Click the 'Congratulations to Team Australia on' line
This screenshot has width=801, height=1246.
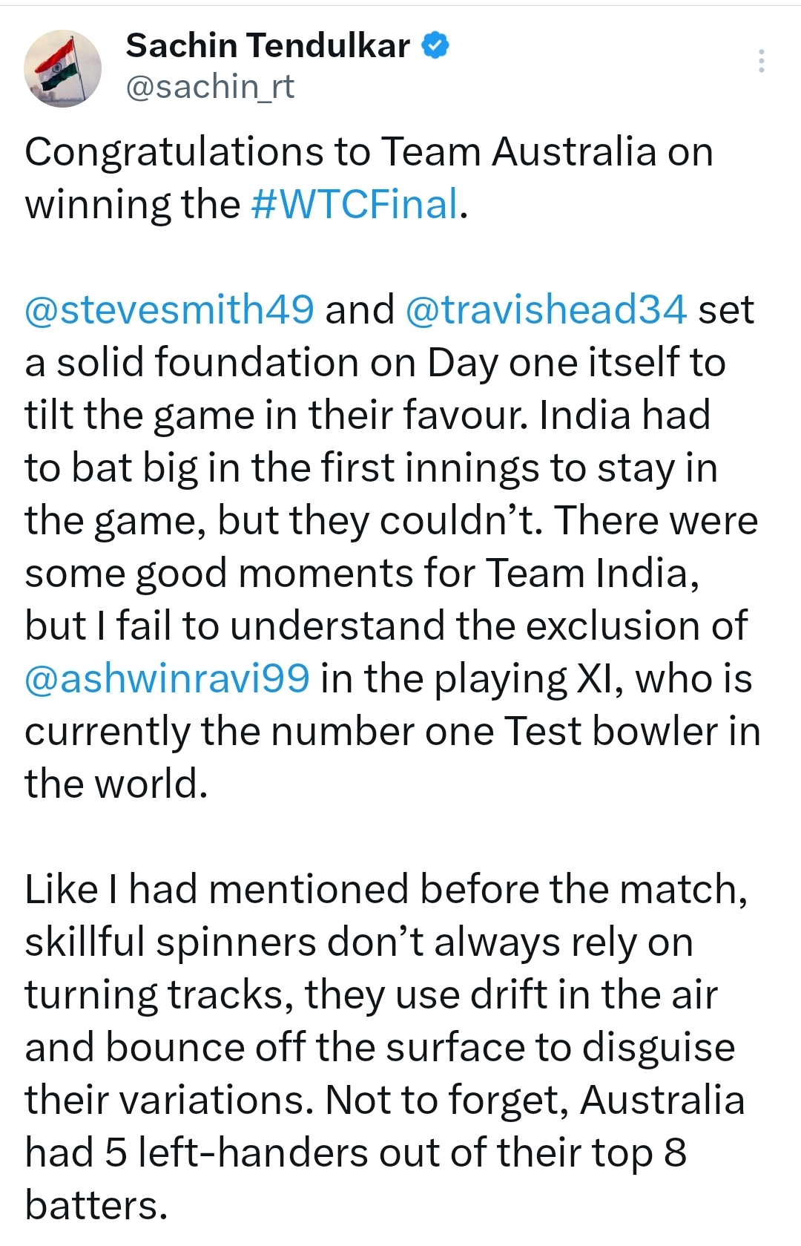tap(369, 153)
